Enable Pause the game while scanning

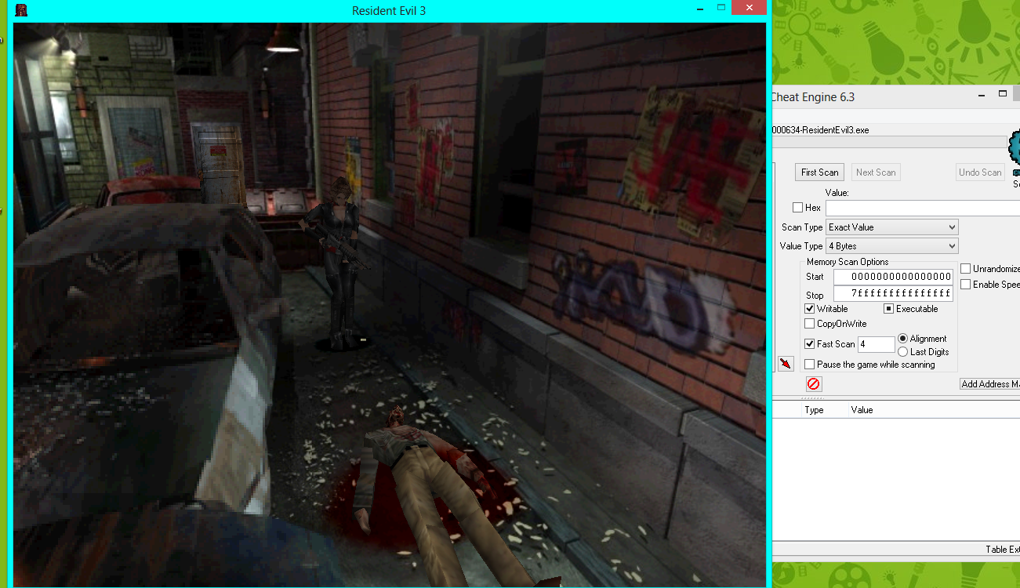coord(809,363)
